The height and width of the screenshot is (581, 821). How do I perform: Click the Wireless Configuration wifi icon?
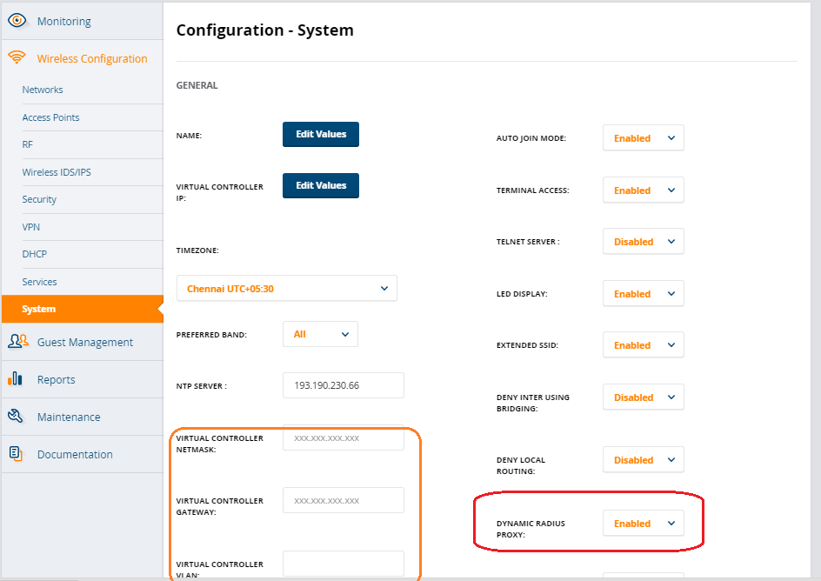(x=17, y=57)
